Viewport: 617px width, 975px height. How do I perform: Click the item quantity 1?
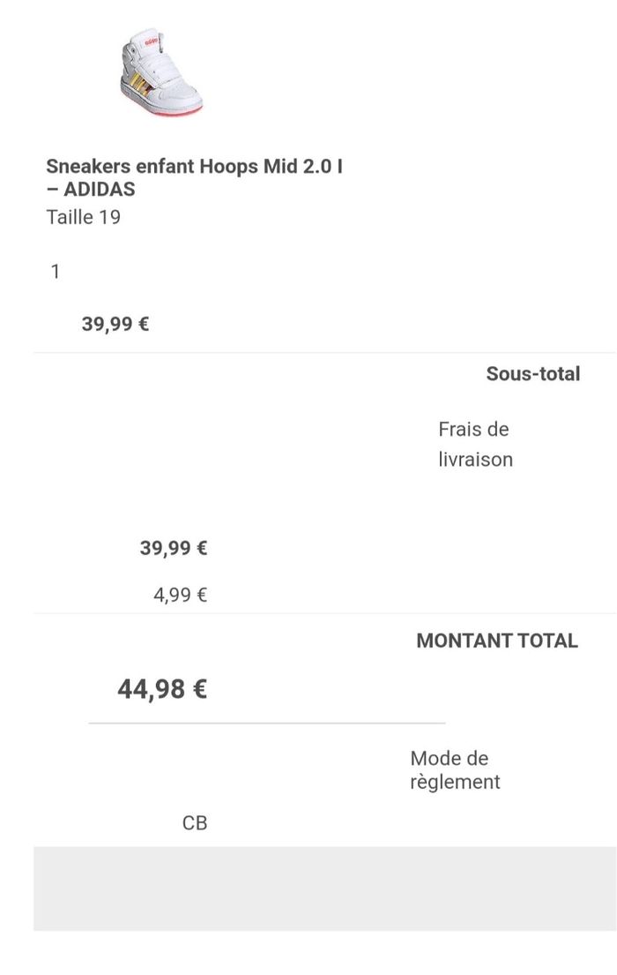point(56,272)
